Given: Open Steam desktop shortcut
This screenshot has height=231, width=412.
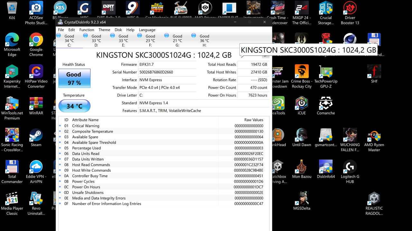Looking at the screenshot, I should (x=36, y=137).
